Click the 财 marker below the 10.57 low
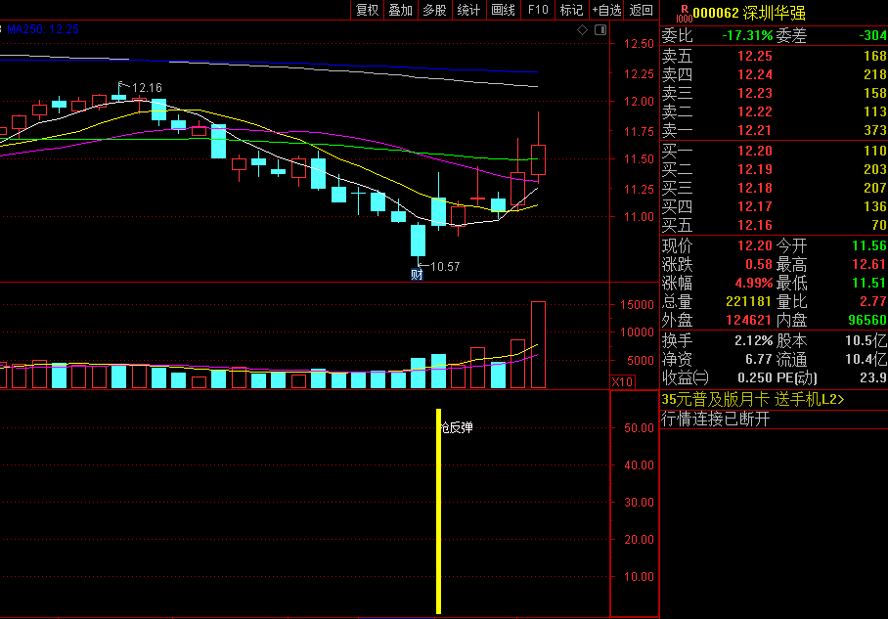 417,275
